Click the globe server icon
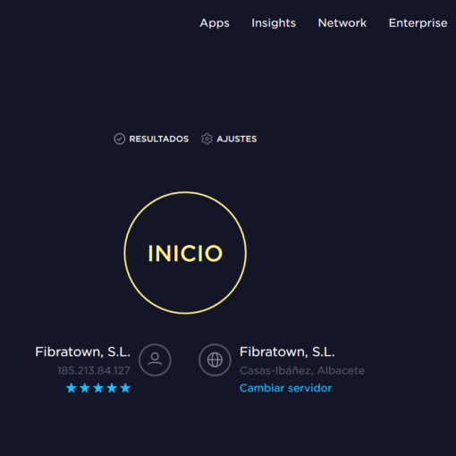The image size is (456, 456). (x=215, y=359)
